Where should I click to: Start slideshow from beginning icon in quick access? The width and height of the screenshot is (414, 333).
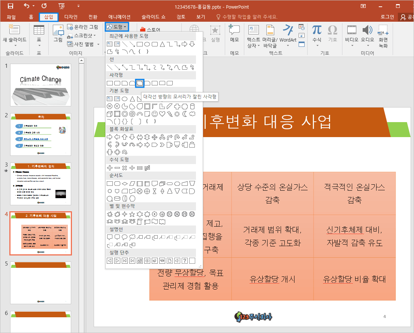point(61,6)
